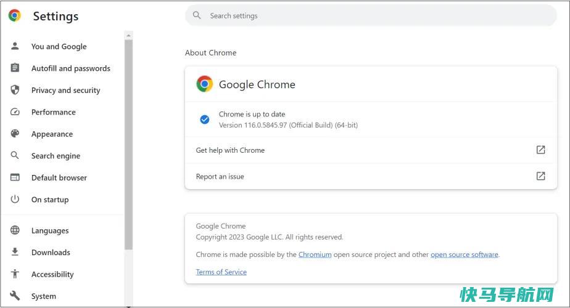
Task: Click the blue checkmark up-to-date icon
Action: tap(205, 119)
